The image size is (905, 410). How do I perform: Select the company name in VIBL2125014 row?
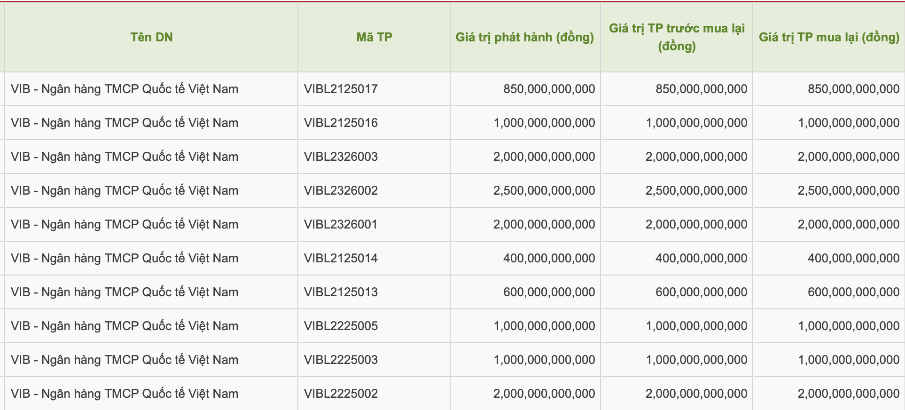[x=125, y=258]
